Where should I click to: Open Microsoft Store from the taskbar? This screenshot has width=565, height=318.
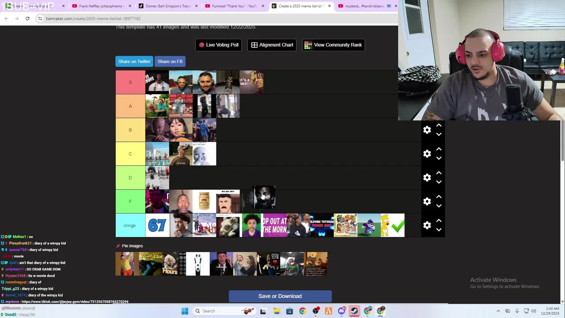point(290,311)
